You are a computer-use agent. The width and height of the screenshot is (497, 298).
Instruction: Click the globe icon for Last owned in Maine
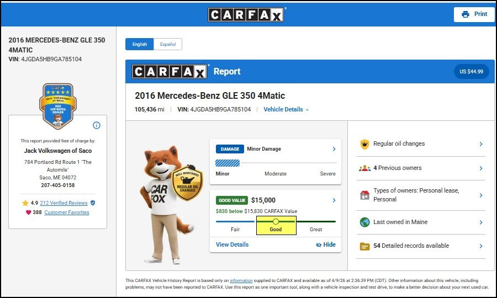364,222
